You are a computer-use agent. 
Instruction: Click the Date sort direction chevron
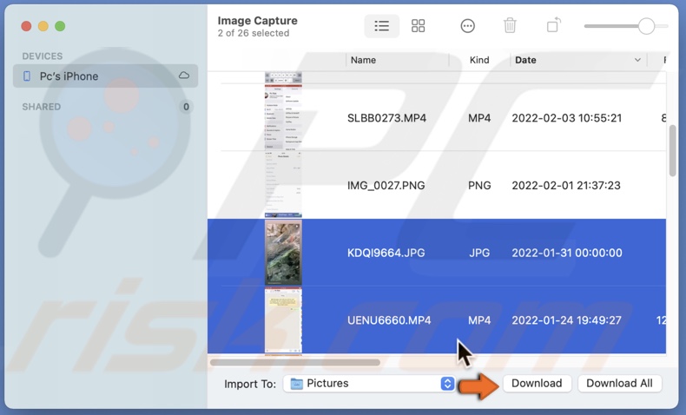pyautogui.click(x=637, y=60)
